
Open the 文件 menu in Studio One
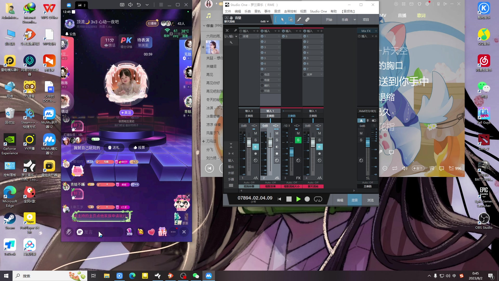pos(228,11)
